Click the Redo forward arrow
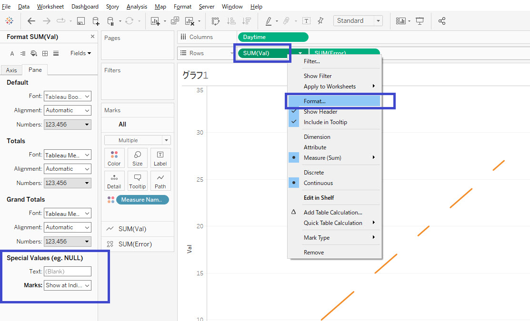This screenshot has width=530, height=321. (46, 21)
